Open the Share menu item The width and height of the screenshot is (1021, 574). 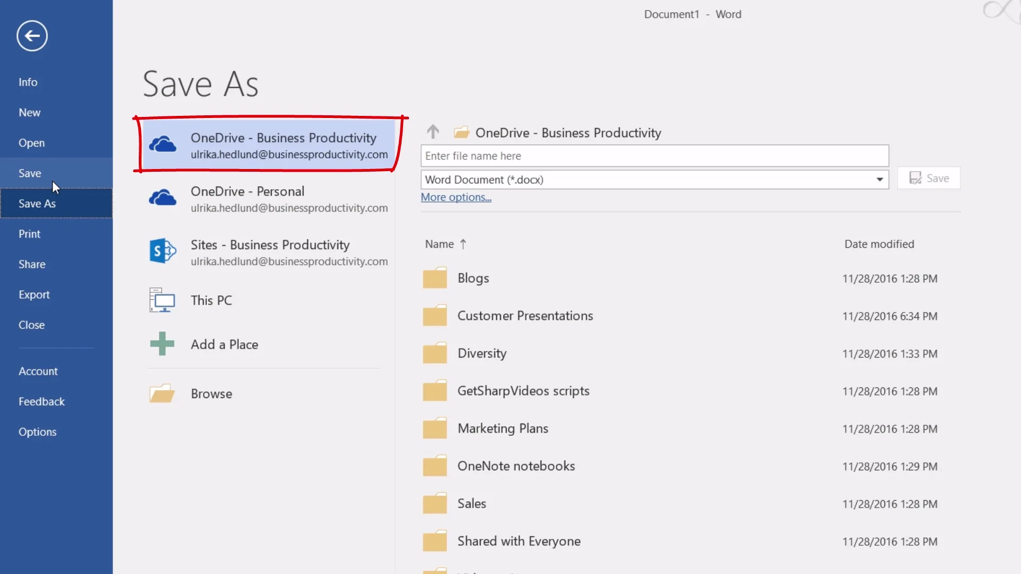click(56, 264)
